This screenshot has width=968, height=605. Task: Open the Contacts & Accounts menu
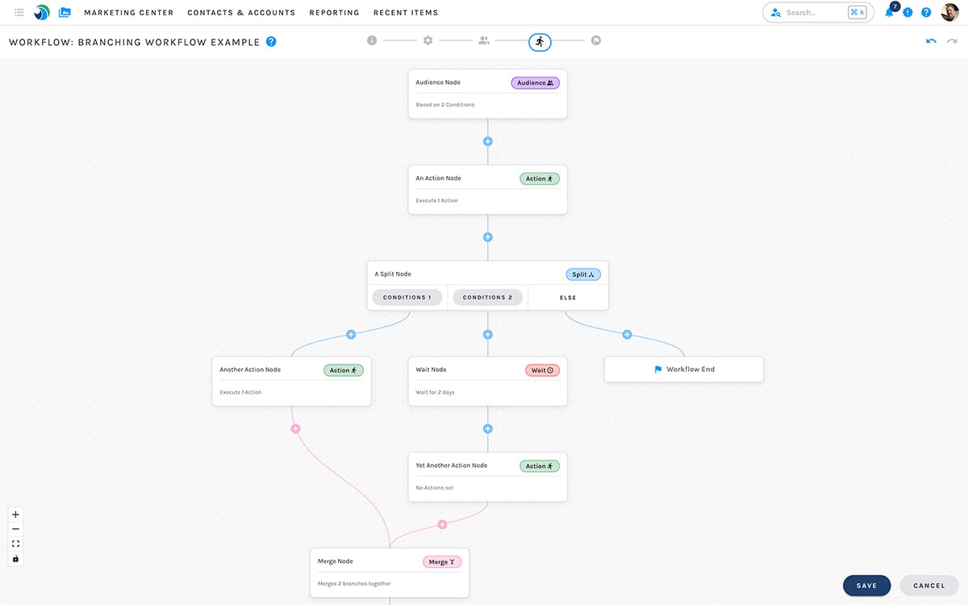pos(241,12)
